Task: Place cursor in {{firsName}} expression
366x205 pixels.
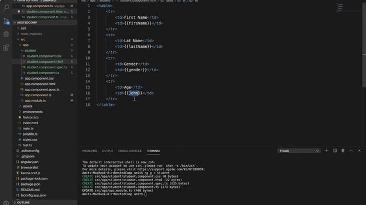Action: pos(138,23)
